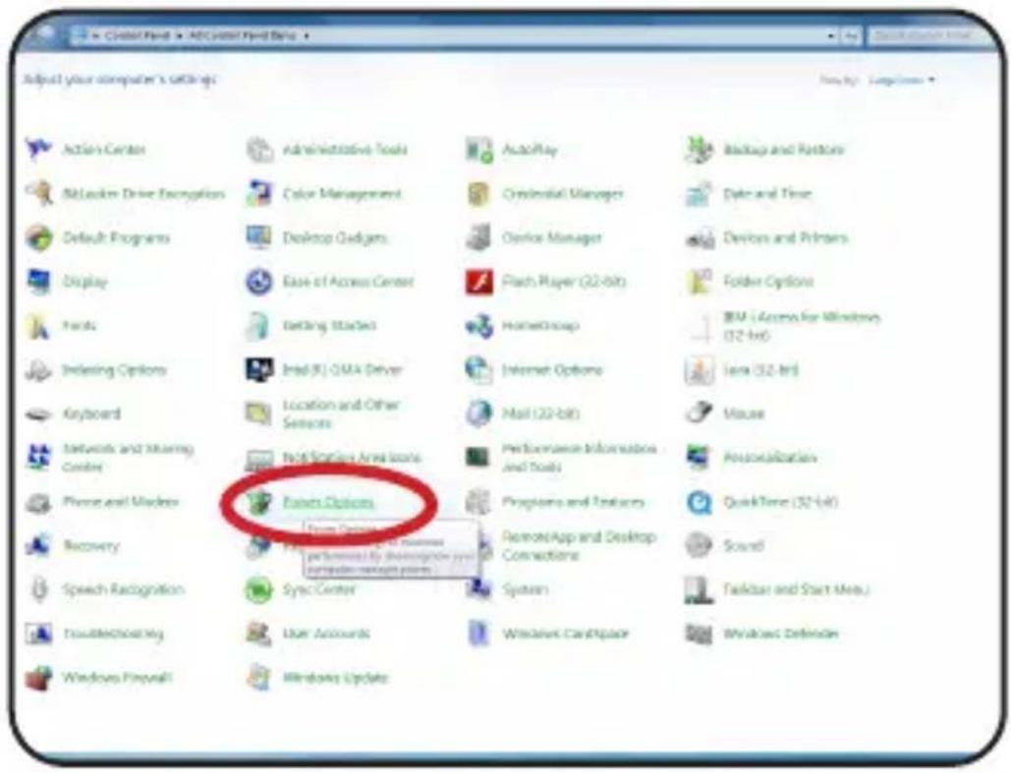Viewport: 1011px width, 773px height.
Task: Open Intel GMA Driver icon
Action: 259,370
